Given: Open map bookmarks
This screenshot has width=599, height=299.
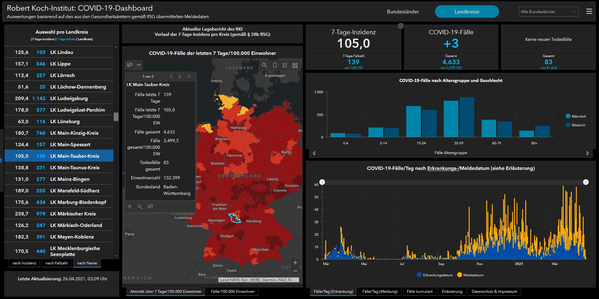Looking at the screenshot, I should (275, 65).
